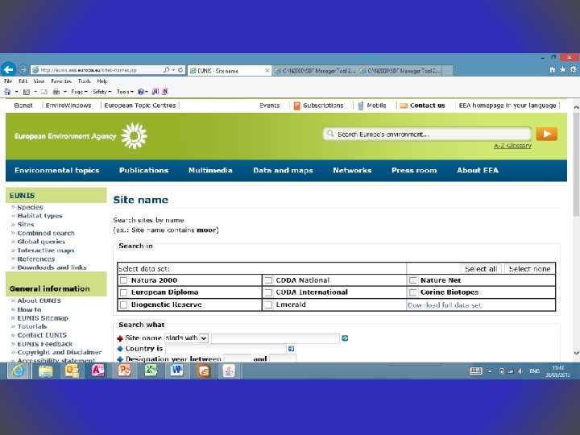
Task: Check the Natura 2000 checkbox
Action: pyautogui.click(x=123, y=280)
